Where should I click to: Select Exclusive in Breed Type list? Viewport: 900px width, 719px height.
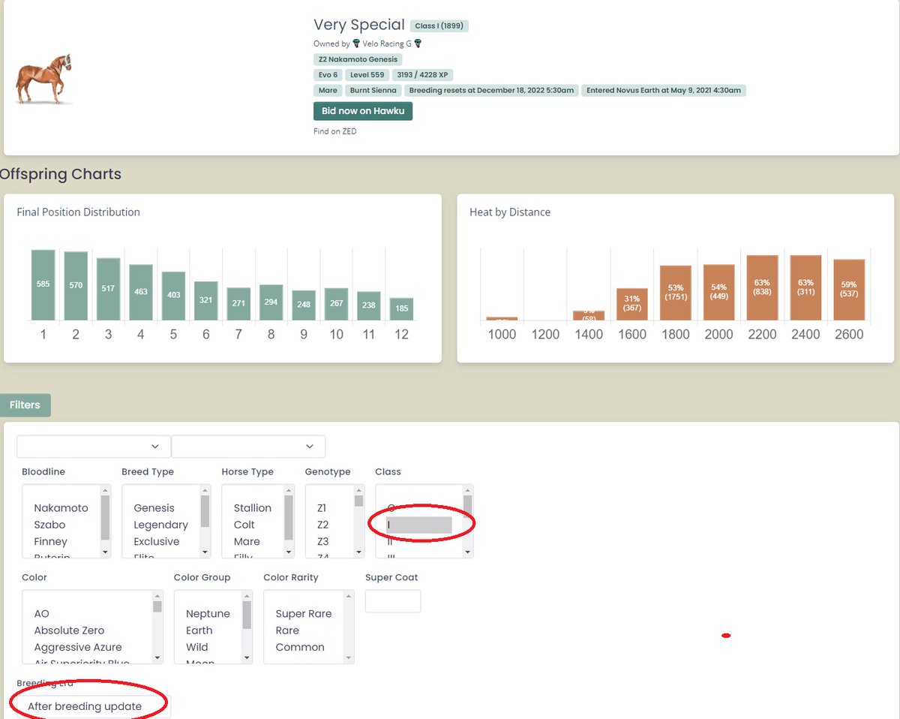point(157,541)
